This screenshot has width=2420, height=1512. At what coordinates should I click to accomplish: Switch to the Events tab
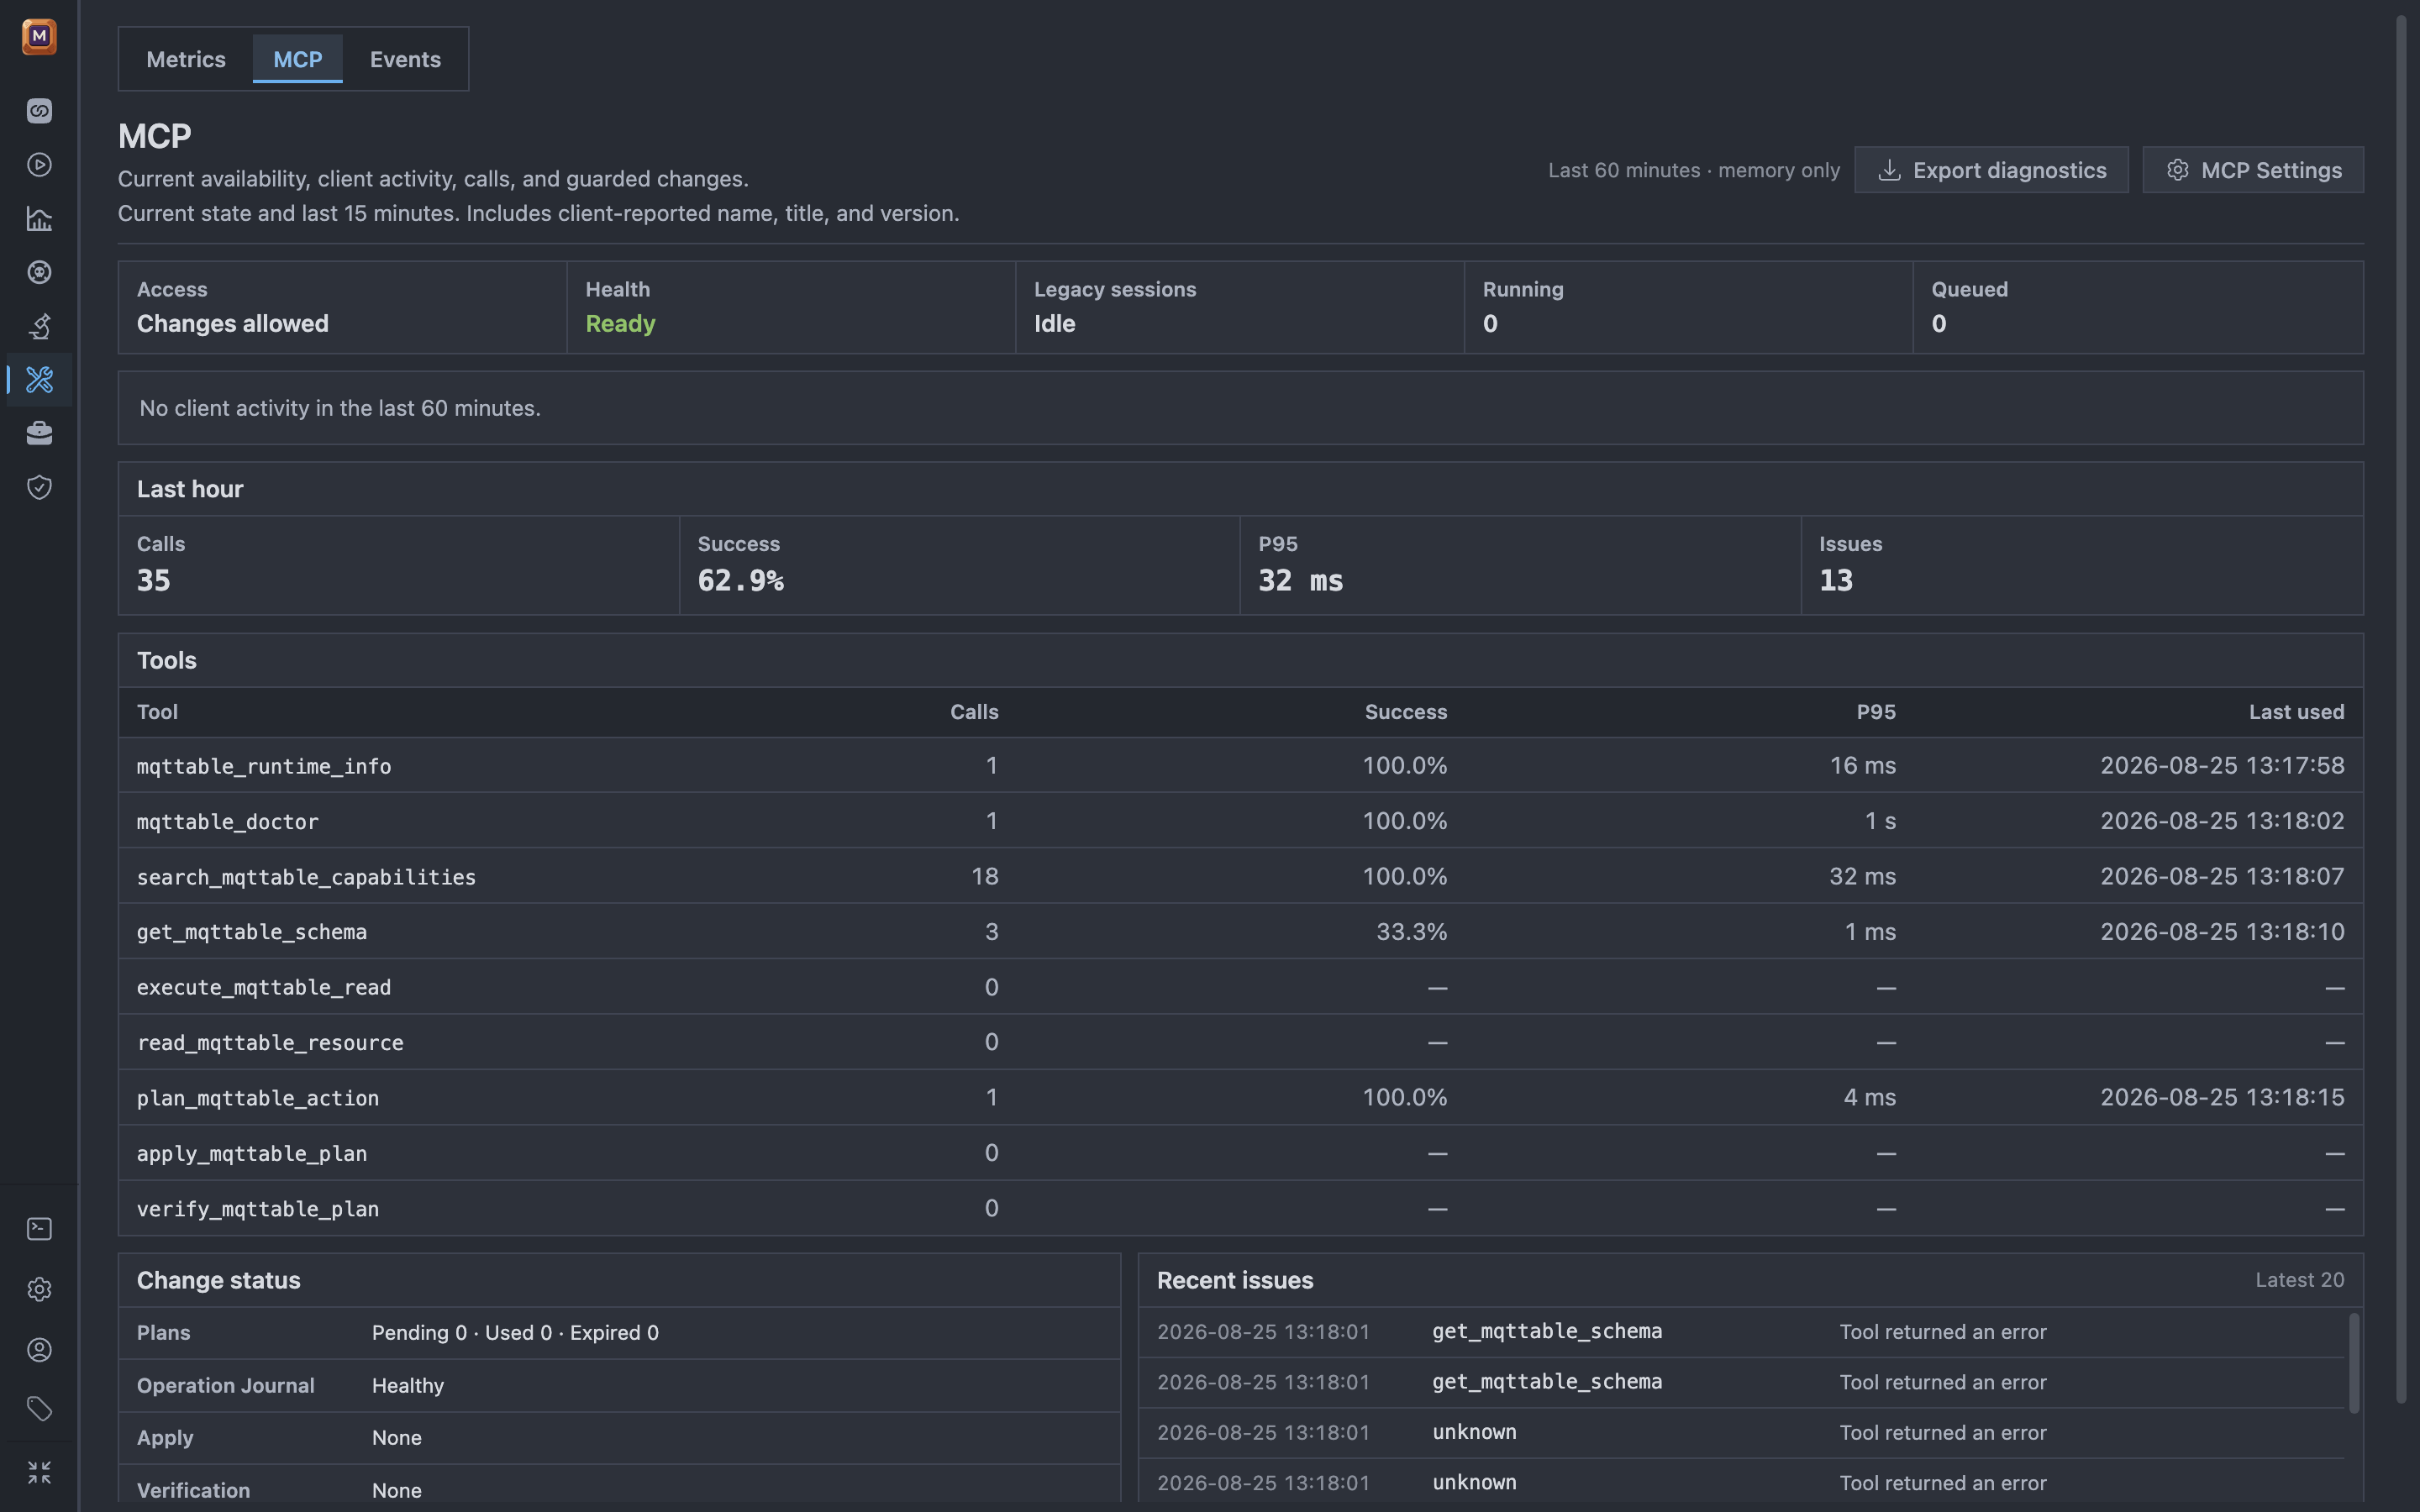pyautogui.click(x=405, y=59)
